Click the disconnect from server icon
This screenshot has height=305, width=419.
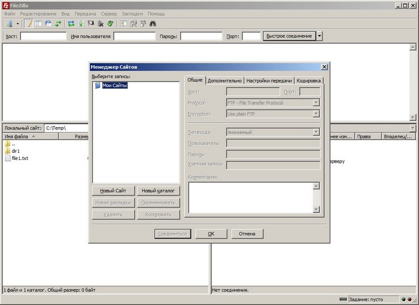(101, 24)
